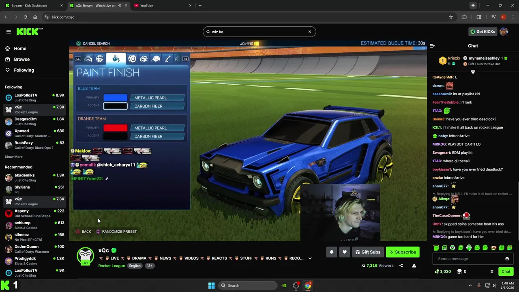Screen dimensions: 519x292
Task: Open DeJenQueen Warzone channel
Action: pyautogui.click(x=34, y=249)
